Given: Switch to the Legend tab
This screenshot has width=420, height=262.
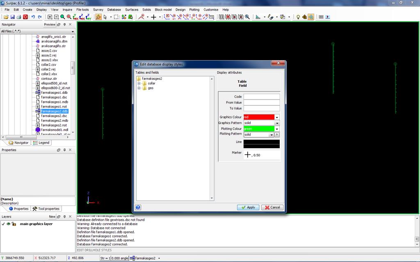Looking at the screenshot, I should (41, 143).
